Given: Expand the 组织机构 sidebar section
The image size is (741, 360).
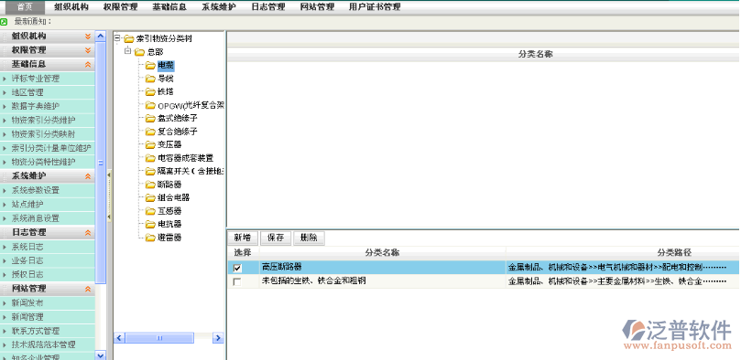Looking at the screenshot, I should 88,37.
